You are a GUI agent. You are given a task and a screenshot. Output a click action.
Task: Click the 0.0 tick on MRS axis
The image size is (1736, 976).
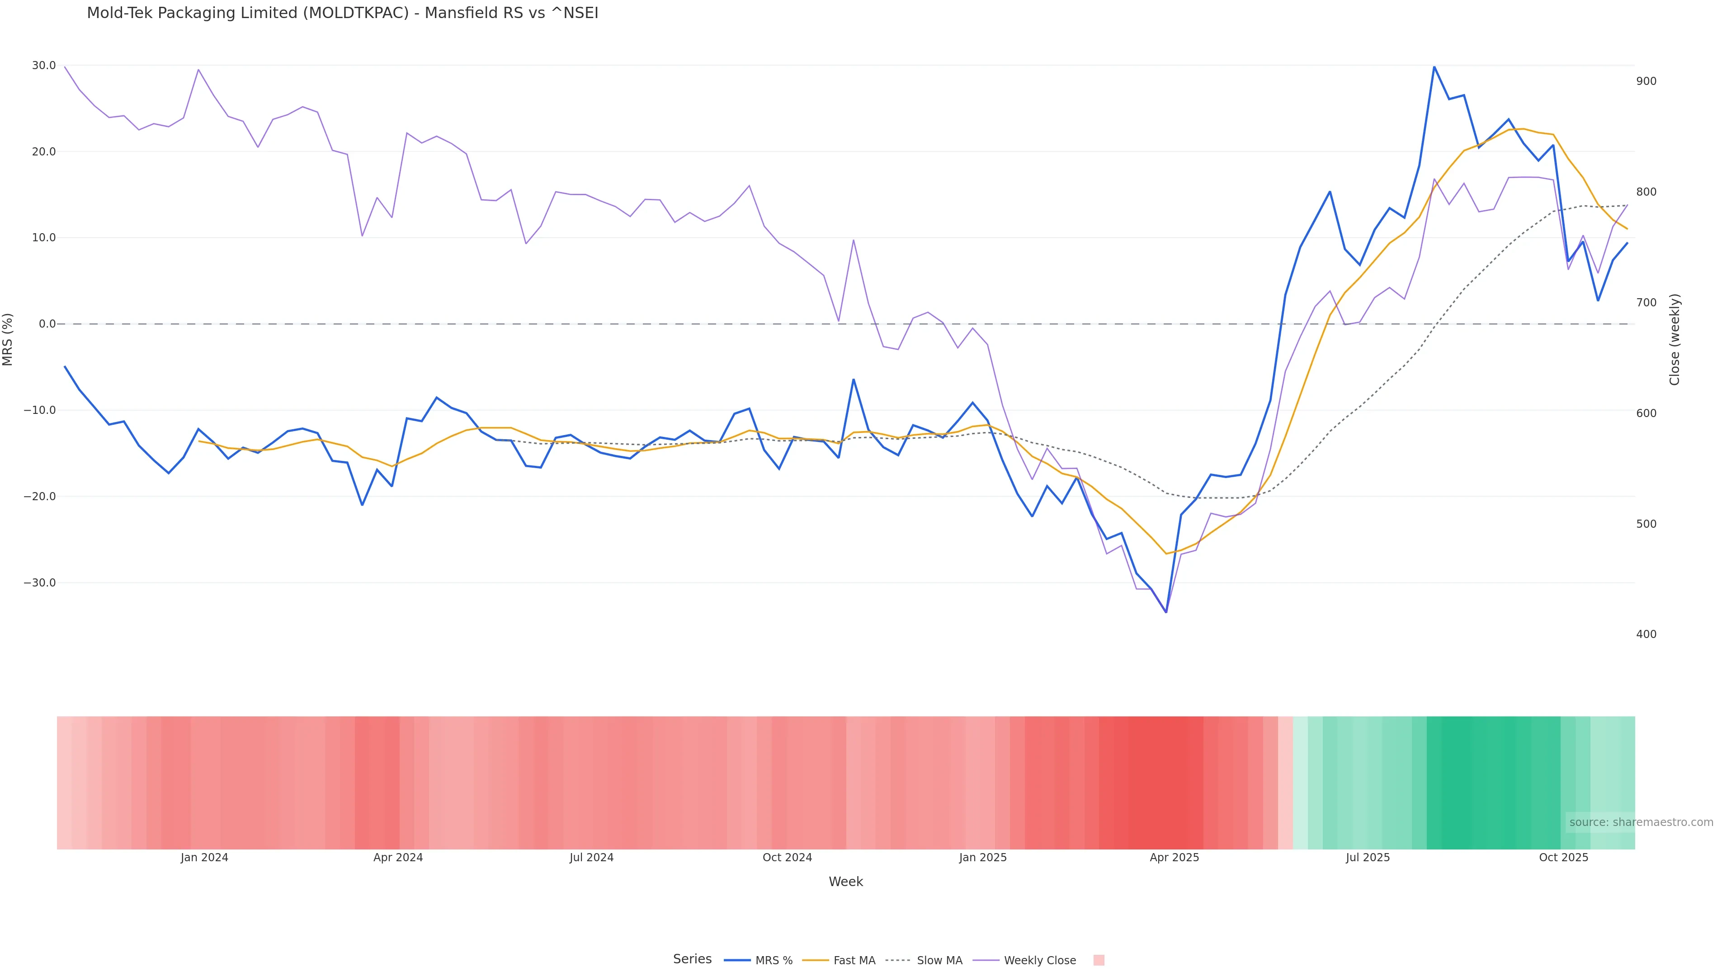point(47,324)
